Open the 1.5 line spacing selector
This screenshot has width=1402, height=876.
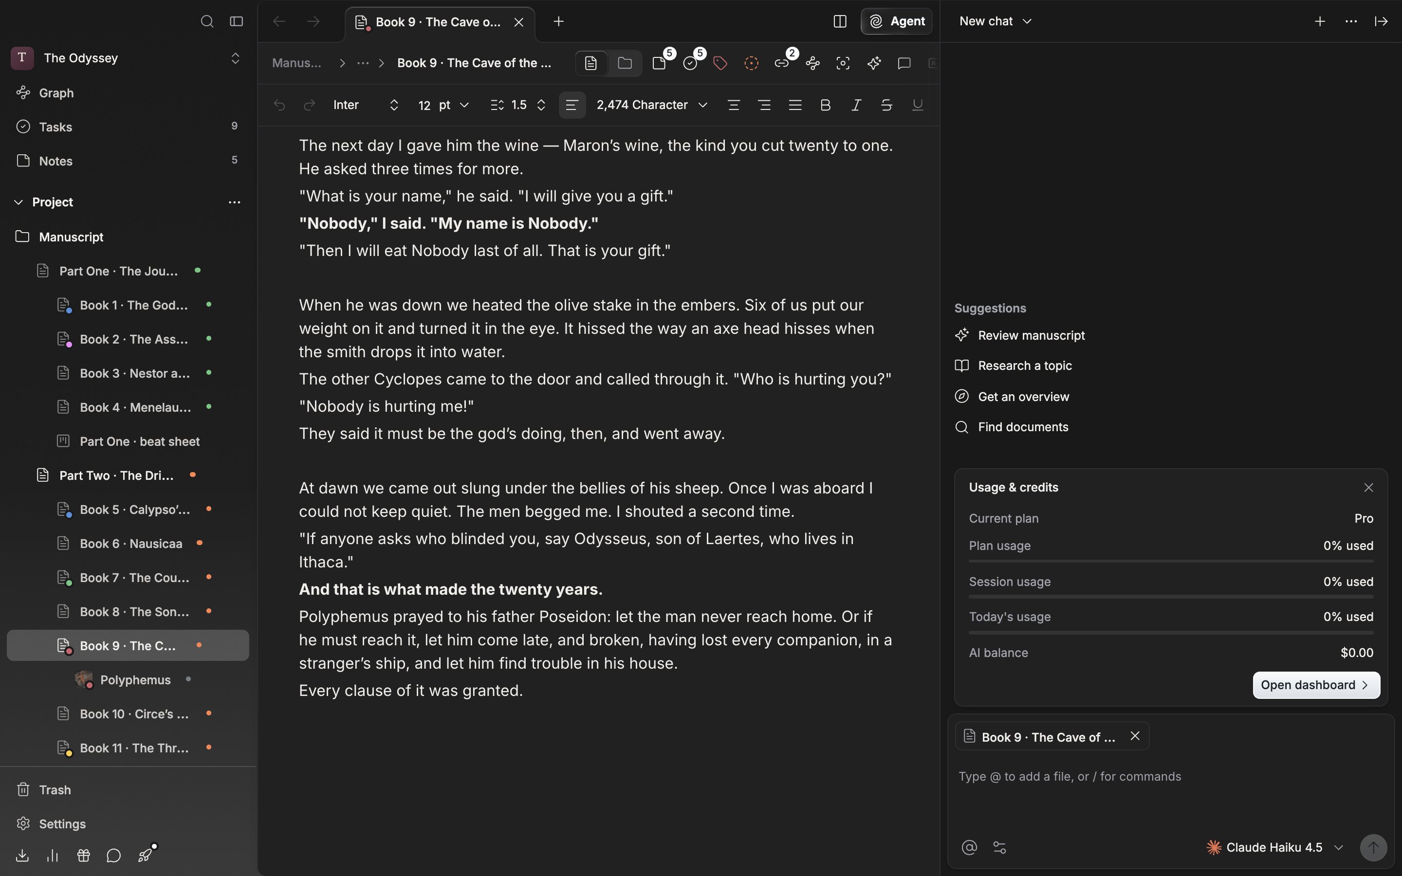[x=518, y=105]
